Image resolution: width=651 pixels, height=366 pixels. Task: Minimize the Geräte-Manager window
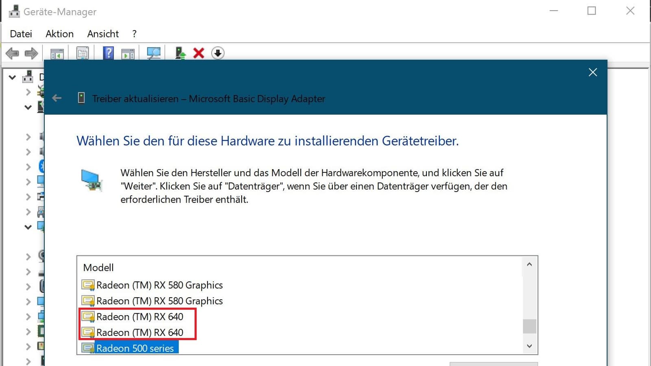tap(554, 11)
